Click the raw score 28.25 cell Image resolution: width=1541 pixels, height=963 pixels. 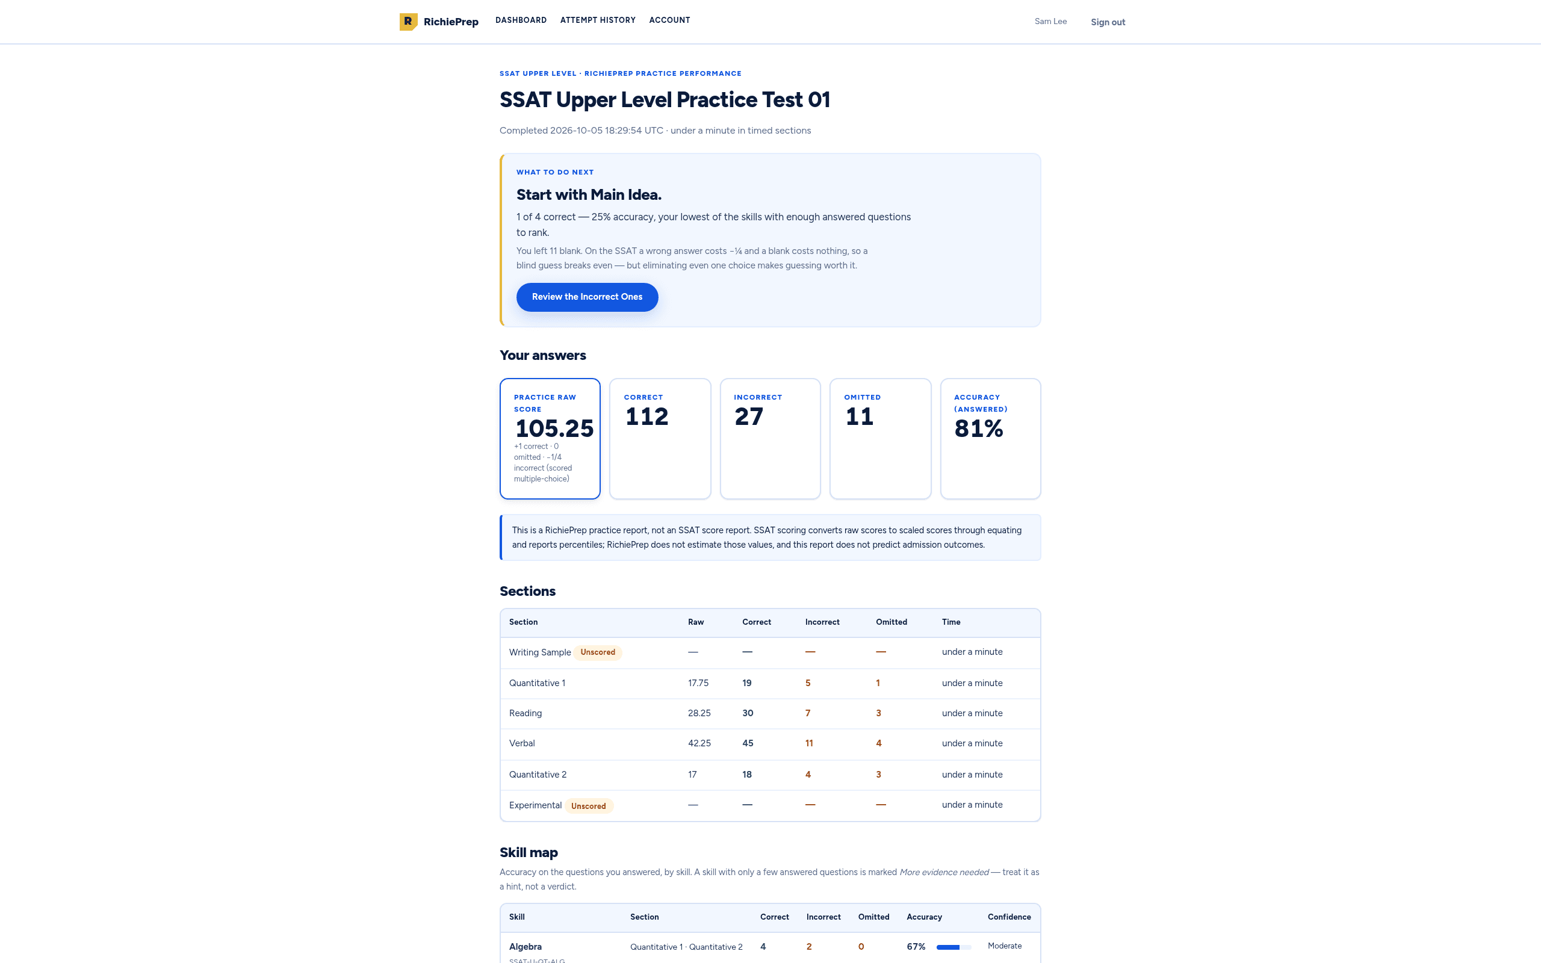click(699, 713)
